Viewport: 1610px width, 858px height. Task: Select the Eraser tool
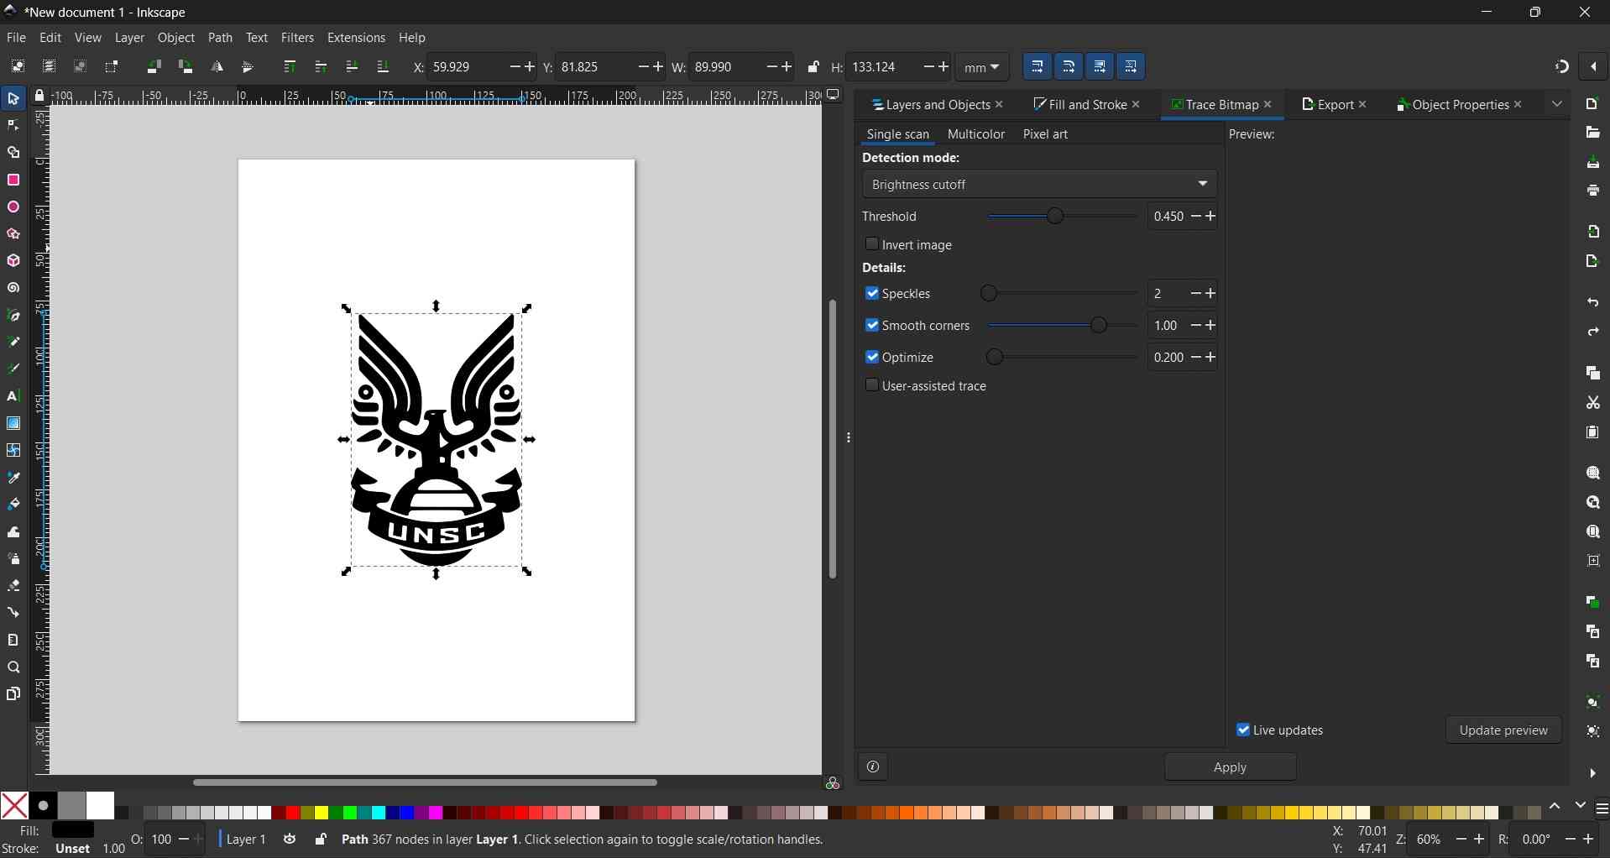coord(13,586)
